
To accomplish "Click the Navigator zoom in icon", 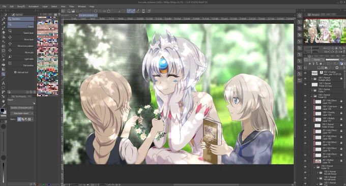I will pyautogui.click(x=333, y=48).
